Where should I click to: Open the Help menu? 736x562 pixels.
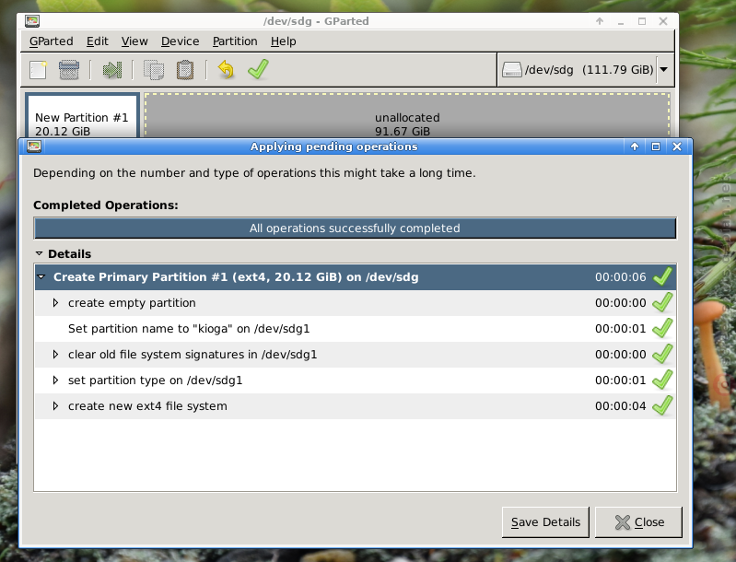tap(283, 41)
